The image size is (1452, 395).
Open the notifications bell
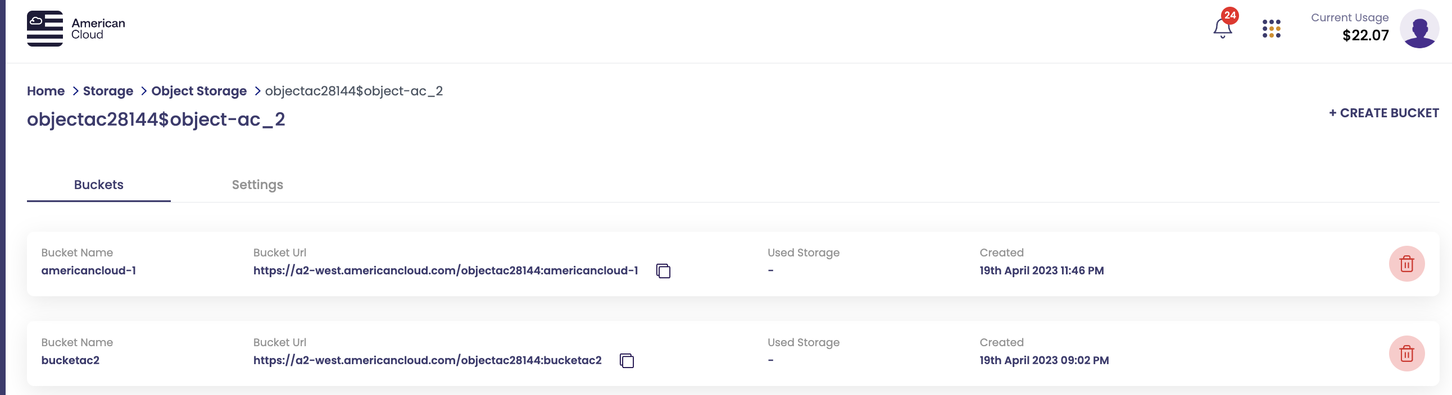[x=1222, y=28]
